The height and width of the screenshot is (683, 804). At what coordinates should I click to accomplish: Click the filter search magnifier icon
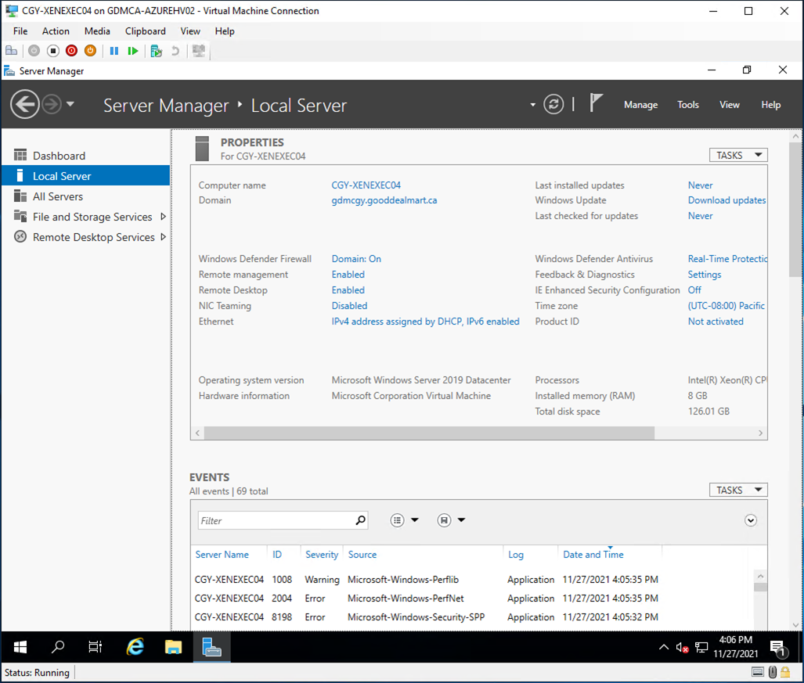(360, 520)
